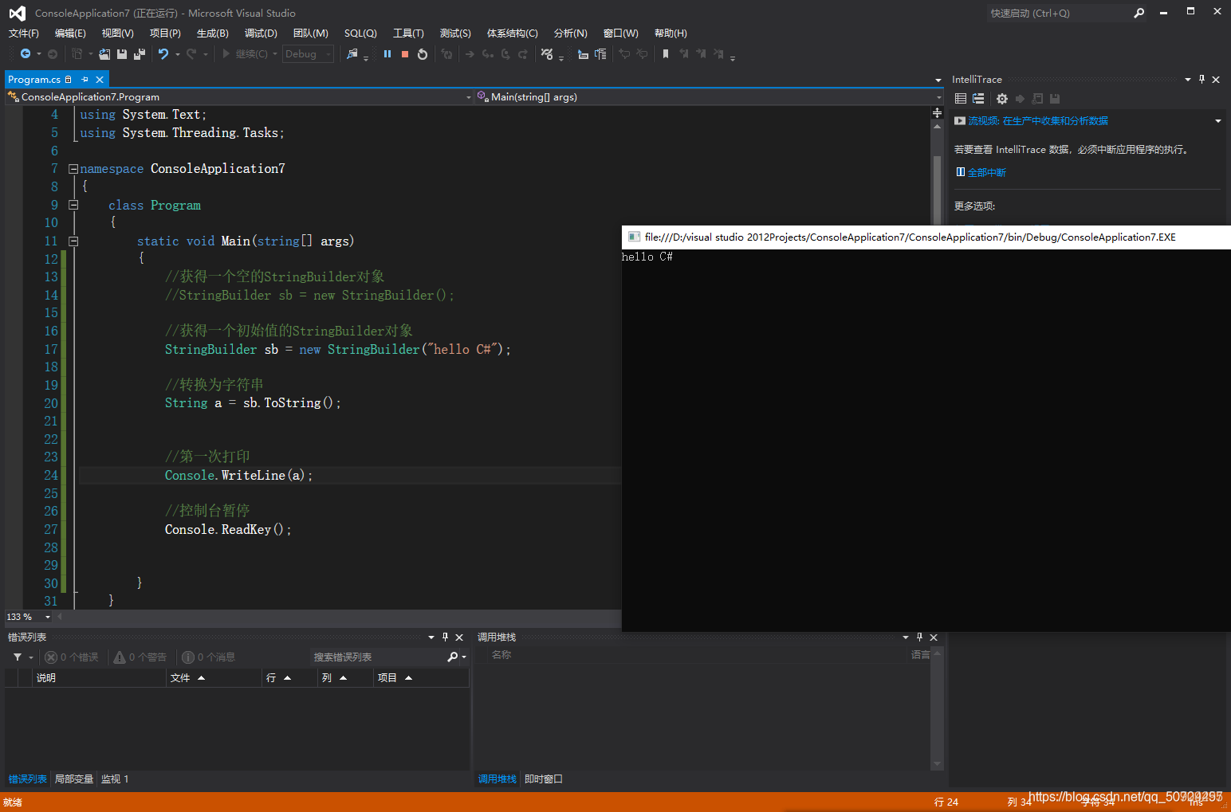Viewport: 1231px width, 812px height.
Task: Switch to the 监视 1 tab
Action: (x=115, y=779)
